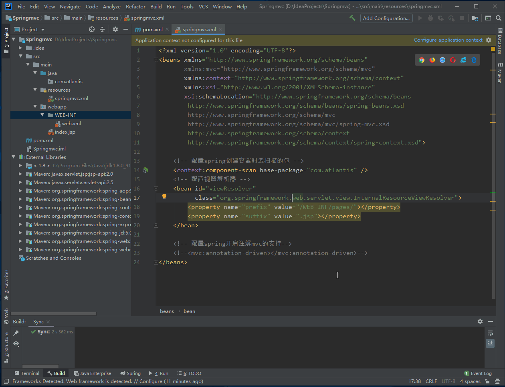Open in Firefox browser icon
Screen dimensions: 505x387
pos(432,60)
